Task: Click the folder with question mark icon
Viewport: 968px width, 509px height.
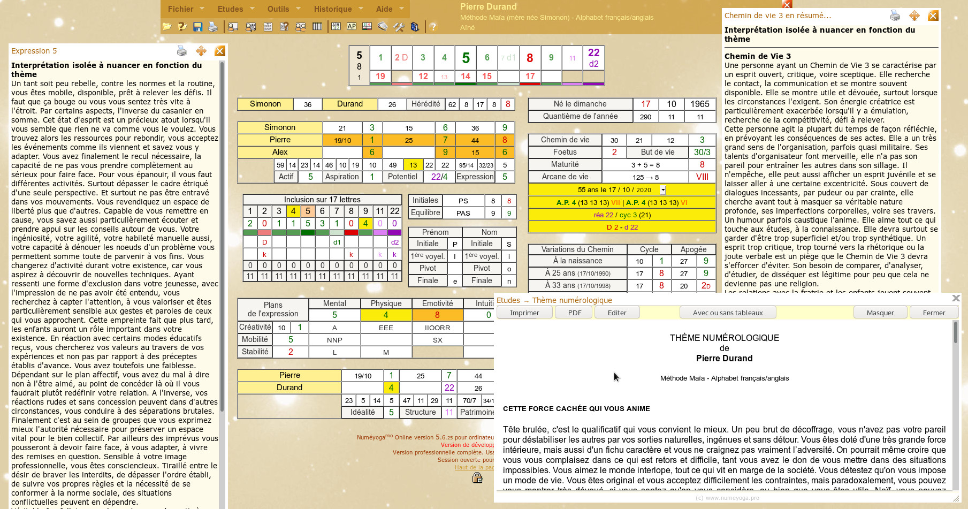Action: [182, 26]
